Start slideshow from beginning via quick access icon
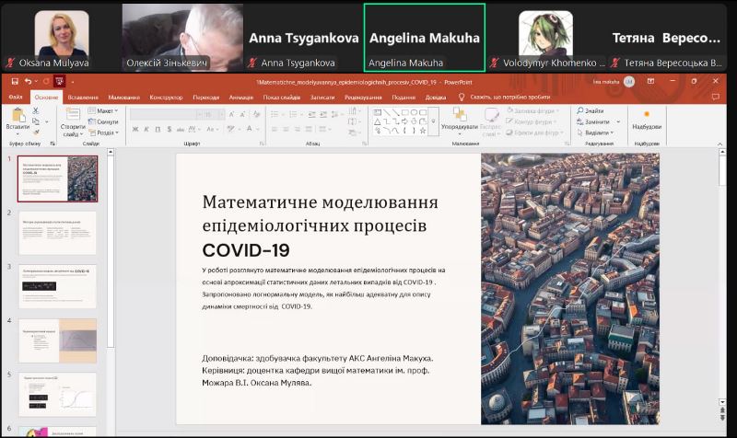Image resolution: width=737 pixels, height=438 pixels. 57,82
